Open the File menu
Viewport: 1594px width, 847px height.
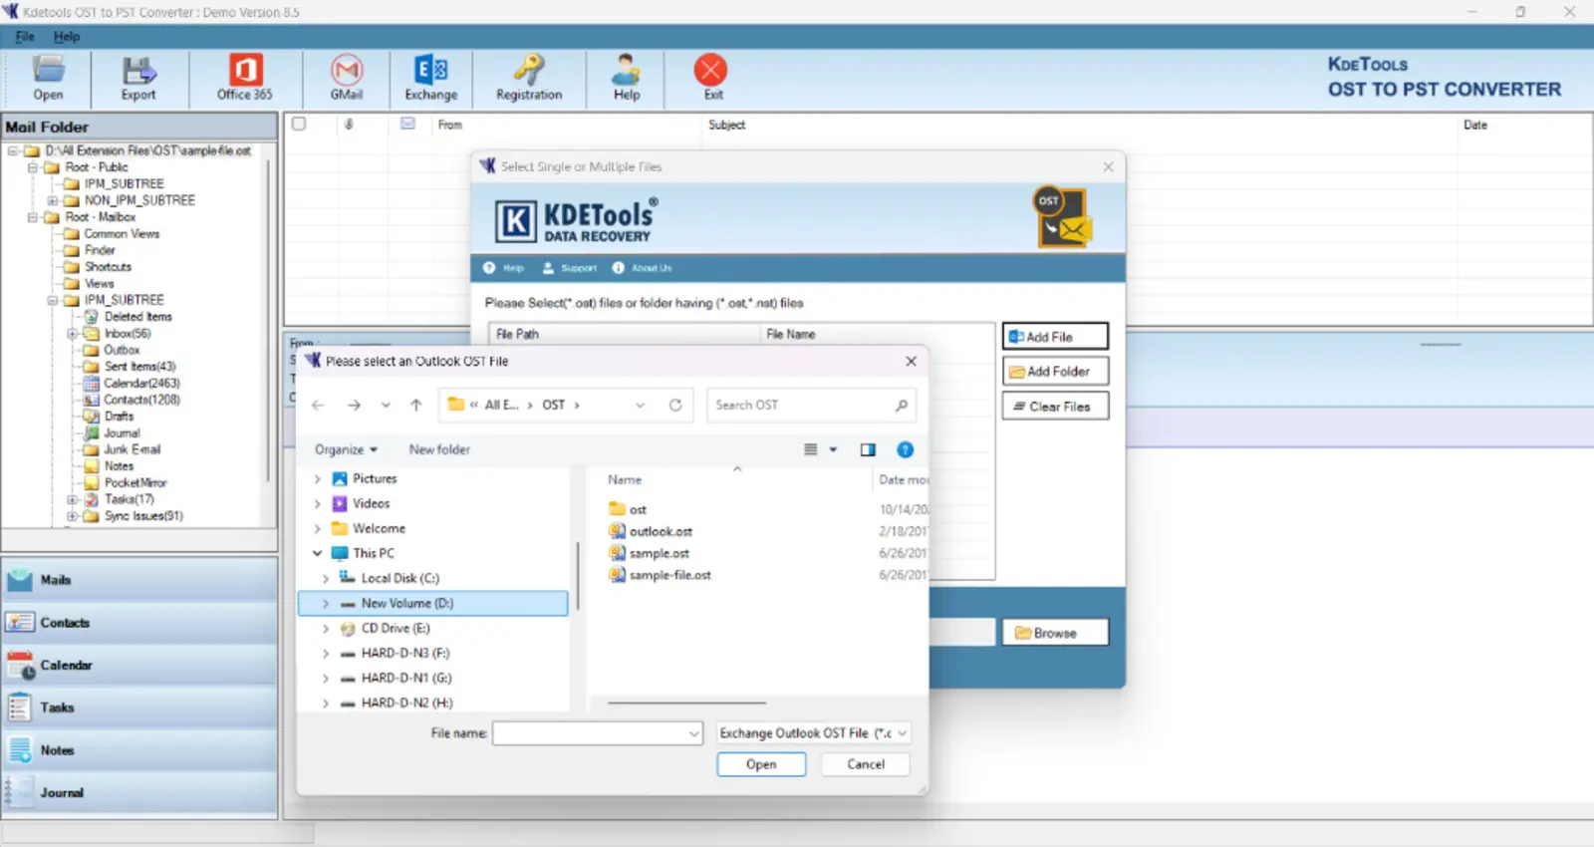point(25,37)
